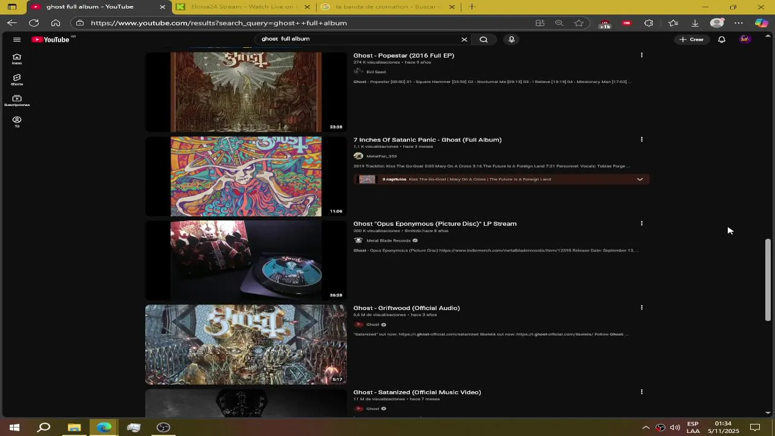Open Ghost Opus Eponymous LP Stream title
Viewport: 775px width, 436px height.
(x=435, y=223)
